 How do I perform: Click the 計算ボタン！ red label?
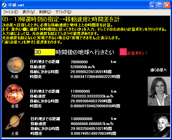click(137, 53)
